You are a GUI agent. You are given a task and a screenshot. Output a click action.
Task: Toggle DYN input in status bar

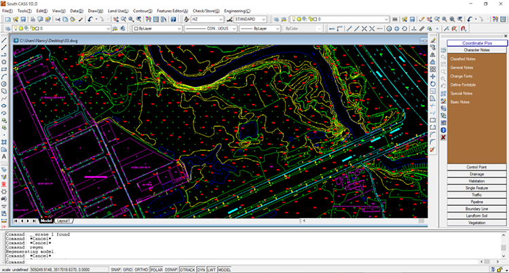[x=201, y=270]
